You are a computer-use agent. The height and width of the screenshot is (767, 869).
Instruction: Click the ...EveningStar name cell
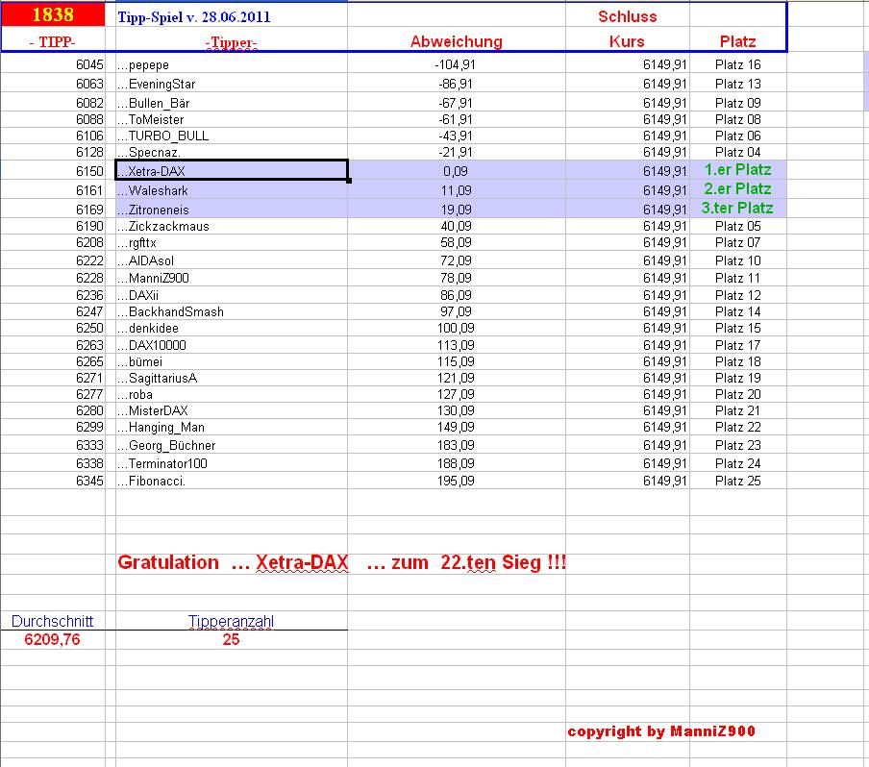point(231,84)
